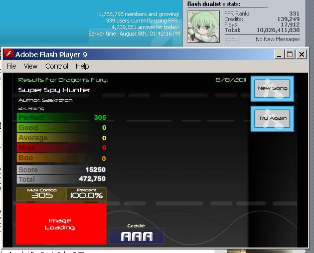Click the song title Super Spy Hunter
Screen dimensions: 314x253
coord(54,90)
